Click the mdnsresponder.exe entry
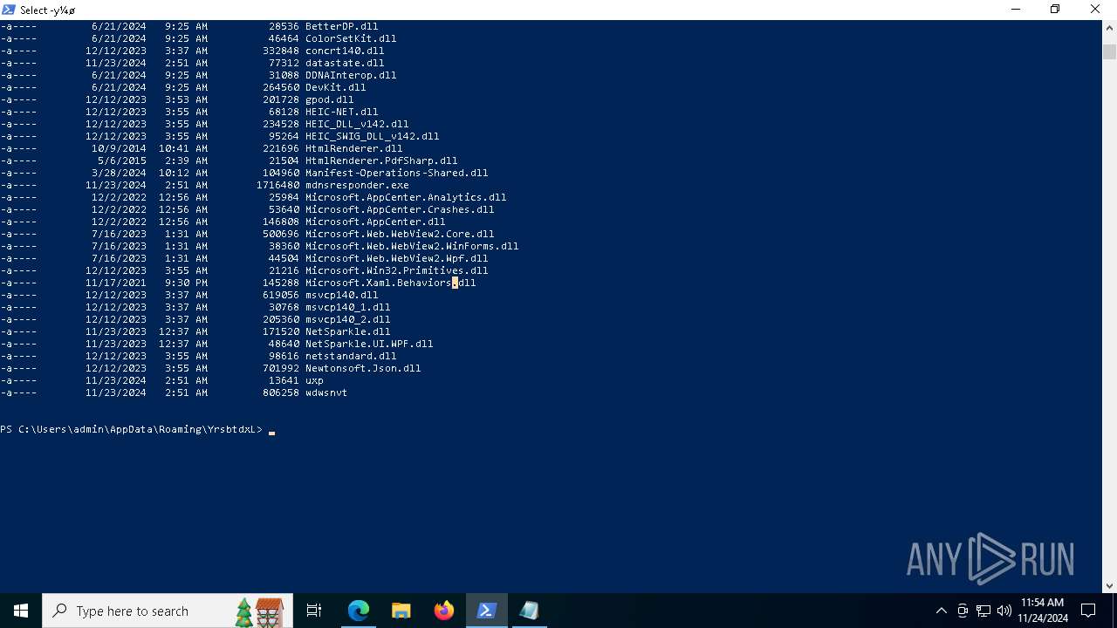The width and height of the screenshot is (1117, 628). click(357, 185)
